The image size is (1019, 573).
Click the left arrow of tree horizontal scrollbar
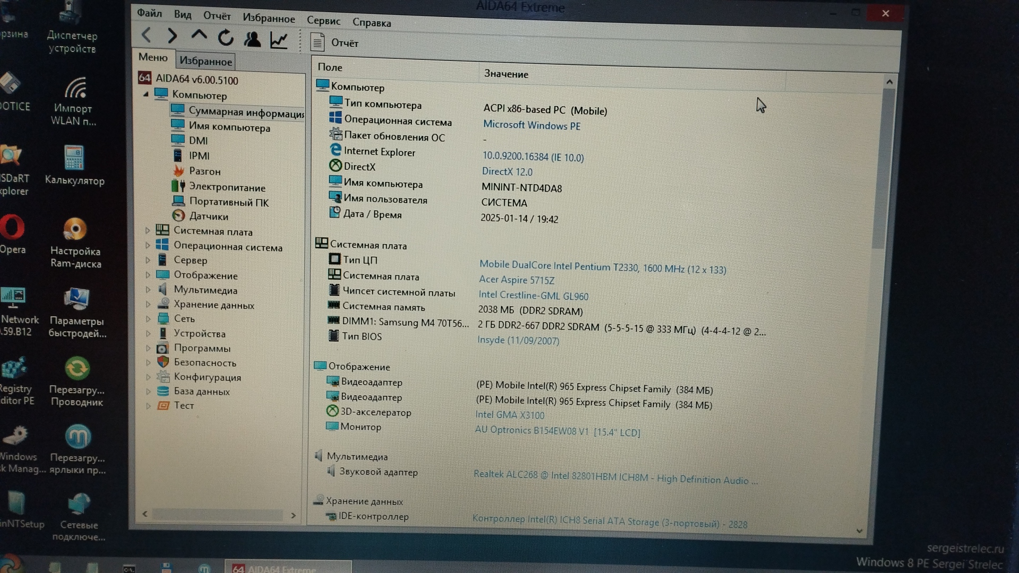[x=145, y=514]
